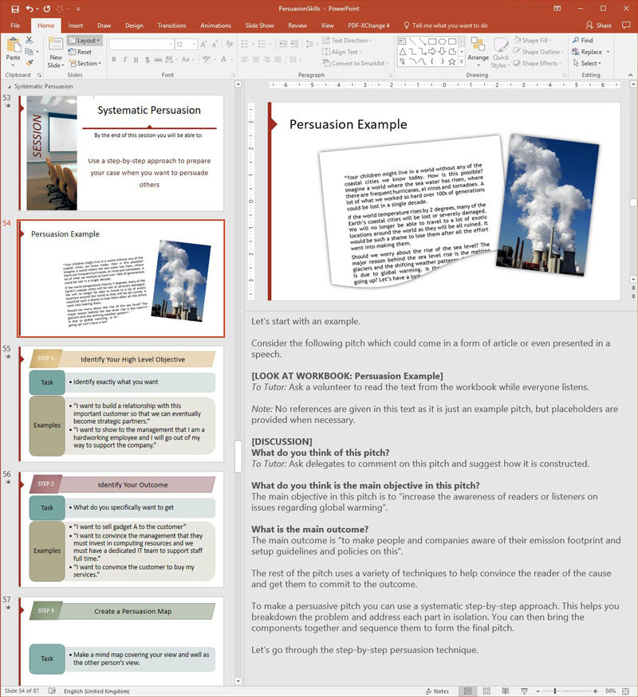Switch to the Slide Show tab
Screen dimensions: 638x697
[x=259, y=25]
